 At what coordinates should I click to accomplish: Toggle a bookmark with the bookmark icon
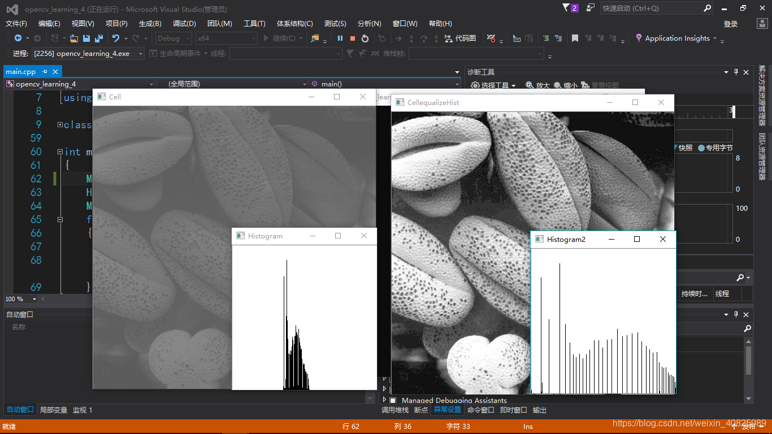[x=575, y=38]
